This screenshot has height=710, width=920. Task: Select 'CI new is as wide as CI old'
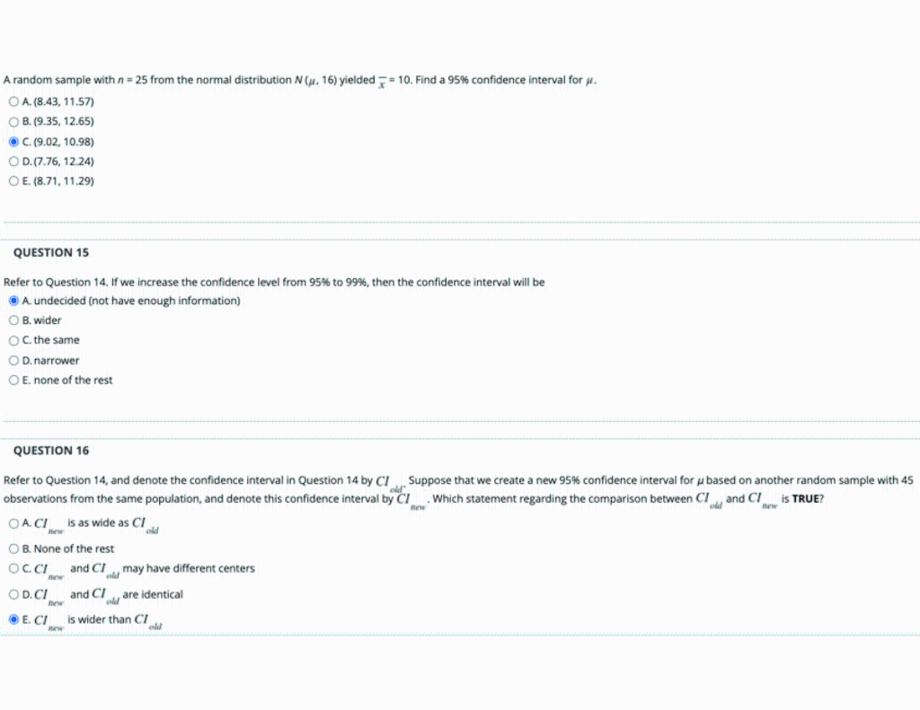(x=14, y=523)
